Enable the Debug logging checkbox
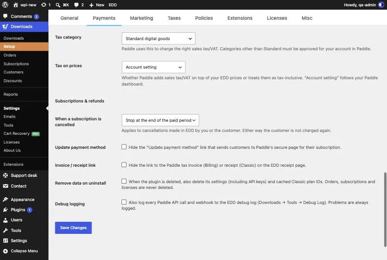 (124, 202)
